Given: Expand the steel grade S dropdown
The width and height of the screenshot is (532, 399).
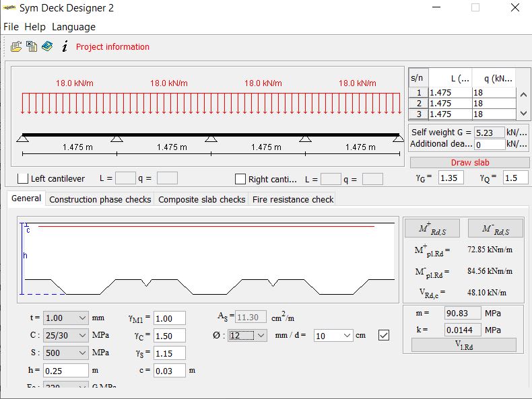Looking at the screenshot, I should click(66, 353).
